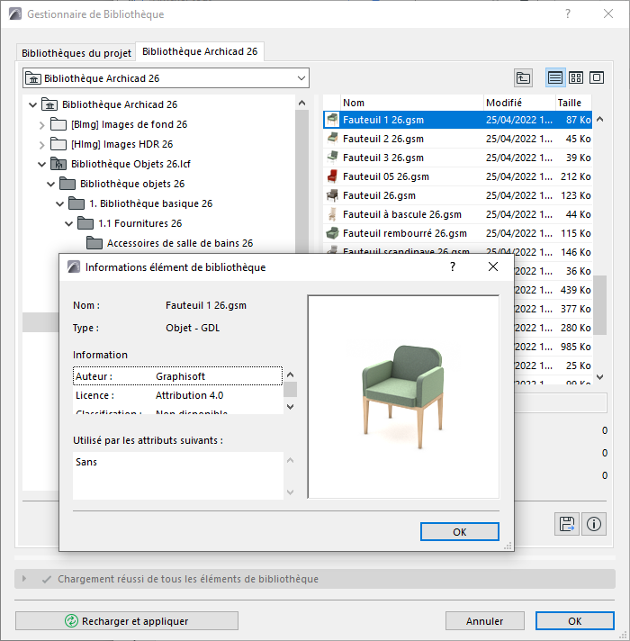Select 1.1 Fournitures 26 tree item
Image resolution: width=630 pixels, height=641 pixels.
pyautogui.click(x=139, y=223)
